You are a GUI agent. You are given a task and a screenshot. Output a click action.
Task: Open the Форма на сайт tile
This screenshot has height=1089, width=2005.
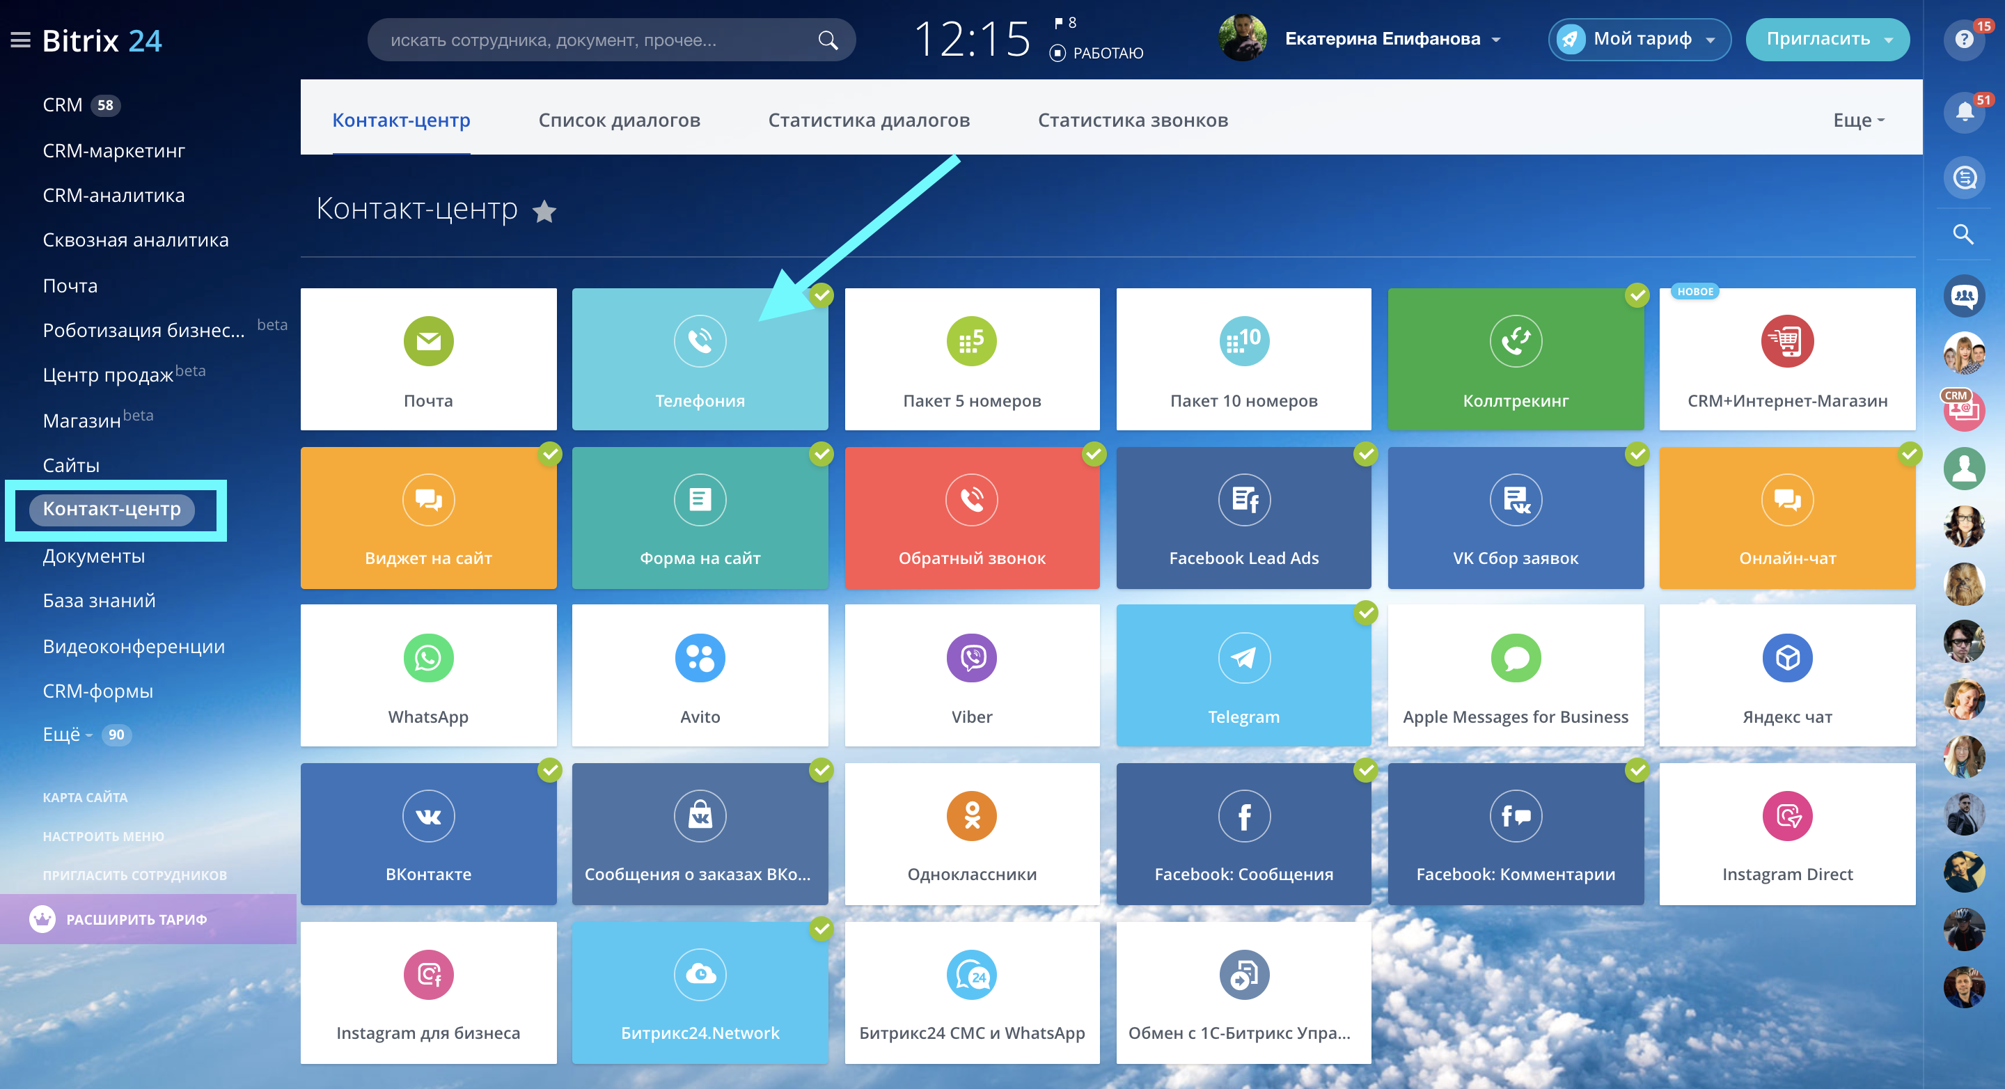[700, 517]
